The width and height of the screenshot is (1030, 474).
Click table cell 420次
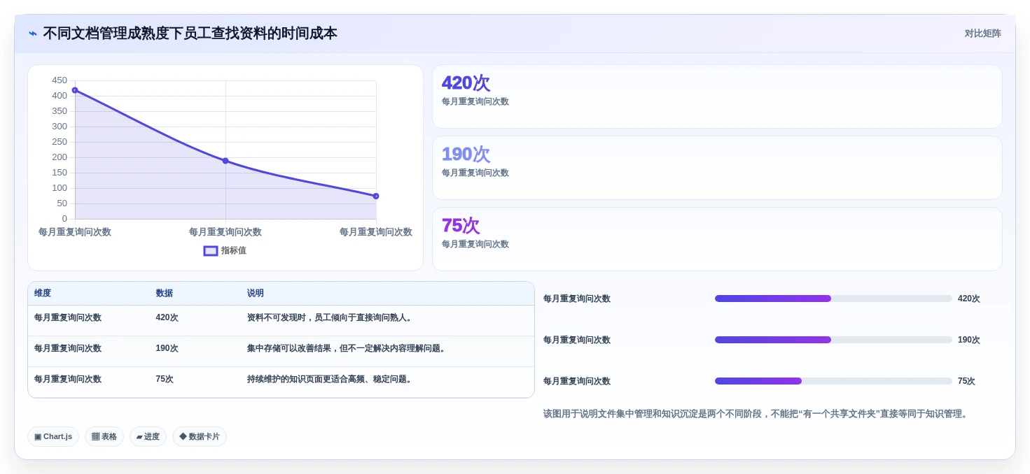(167, 317)
